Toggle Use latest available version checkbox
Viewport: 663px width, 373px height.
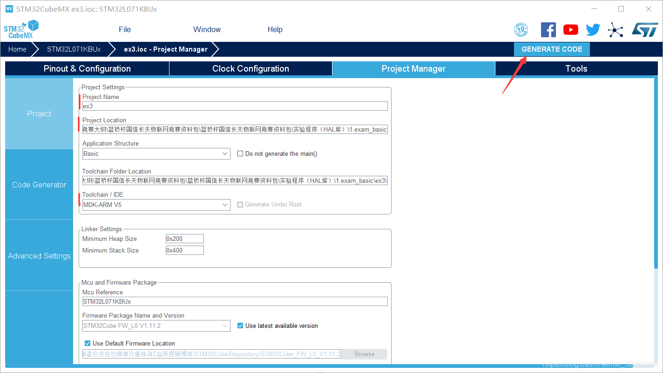(x=240, y=326)
